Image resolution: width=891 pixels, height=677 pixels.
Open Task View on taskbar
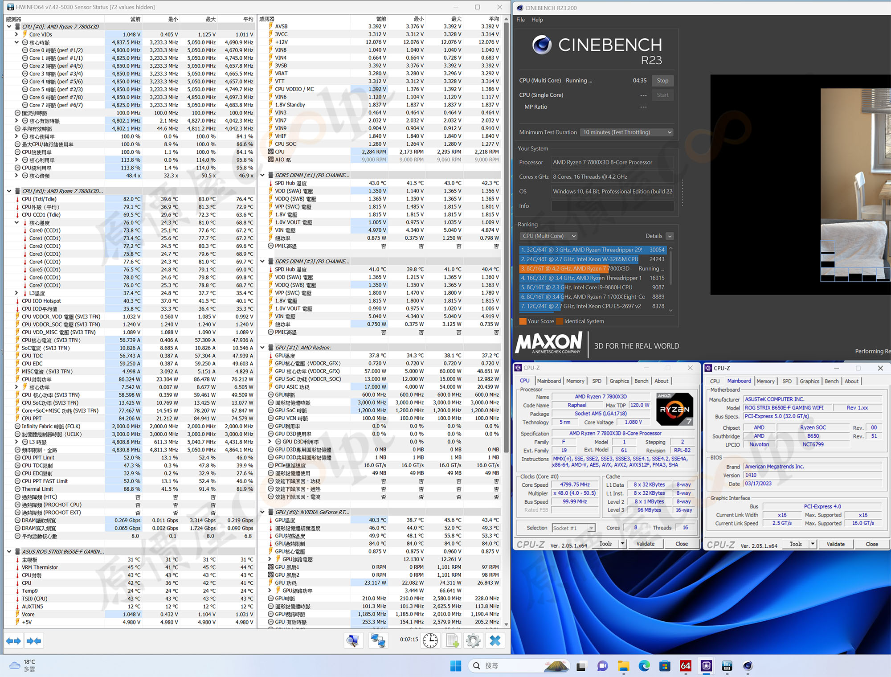581,666
